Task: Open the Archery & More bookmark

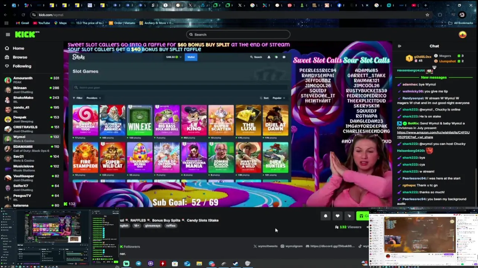Action: click(x=156, y=23)
